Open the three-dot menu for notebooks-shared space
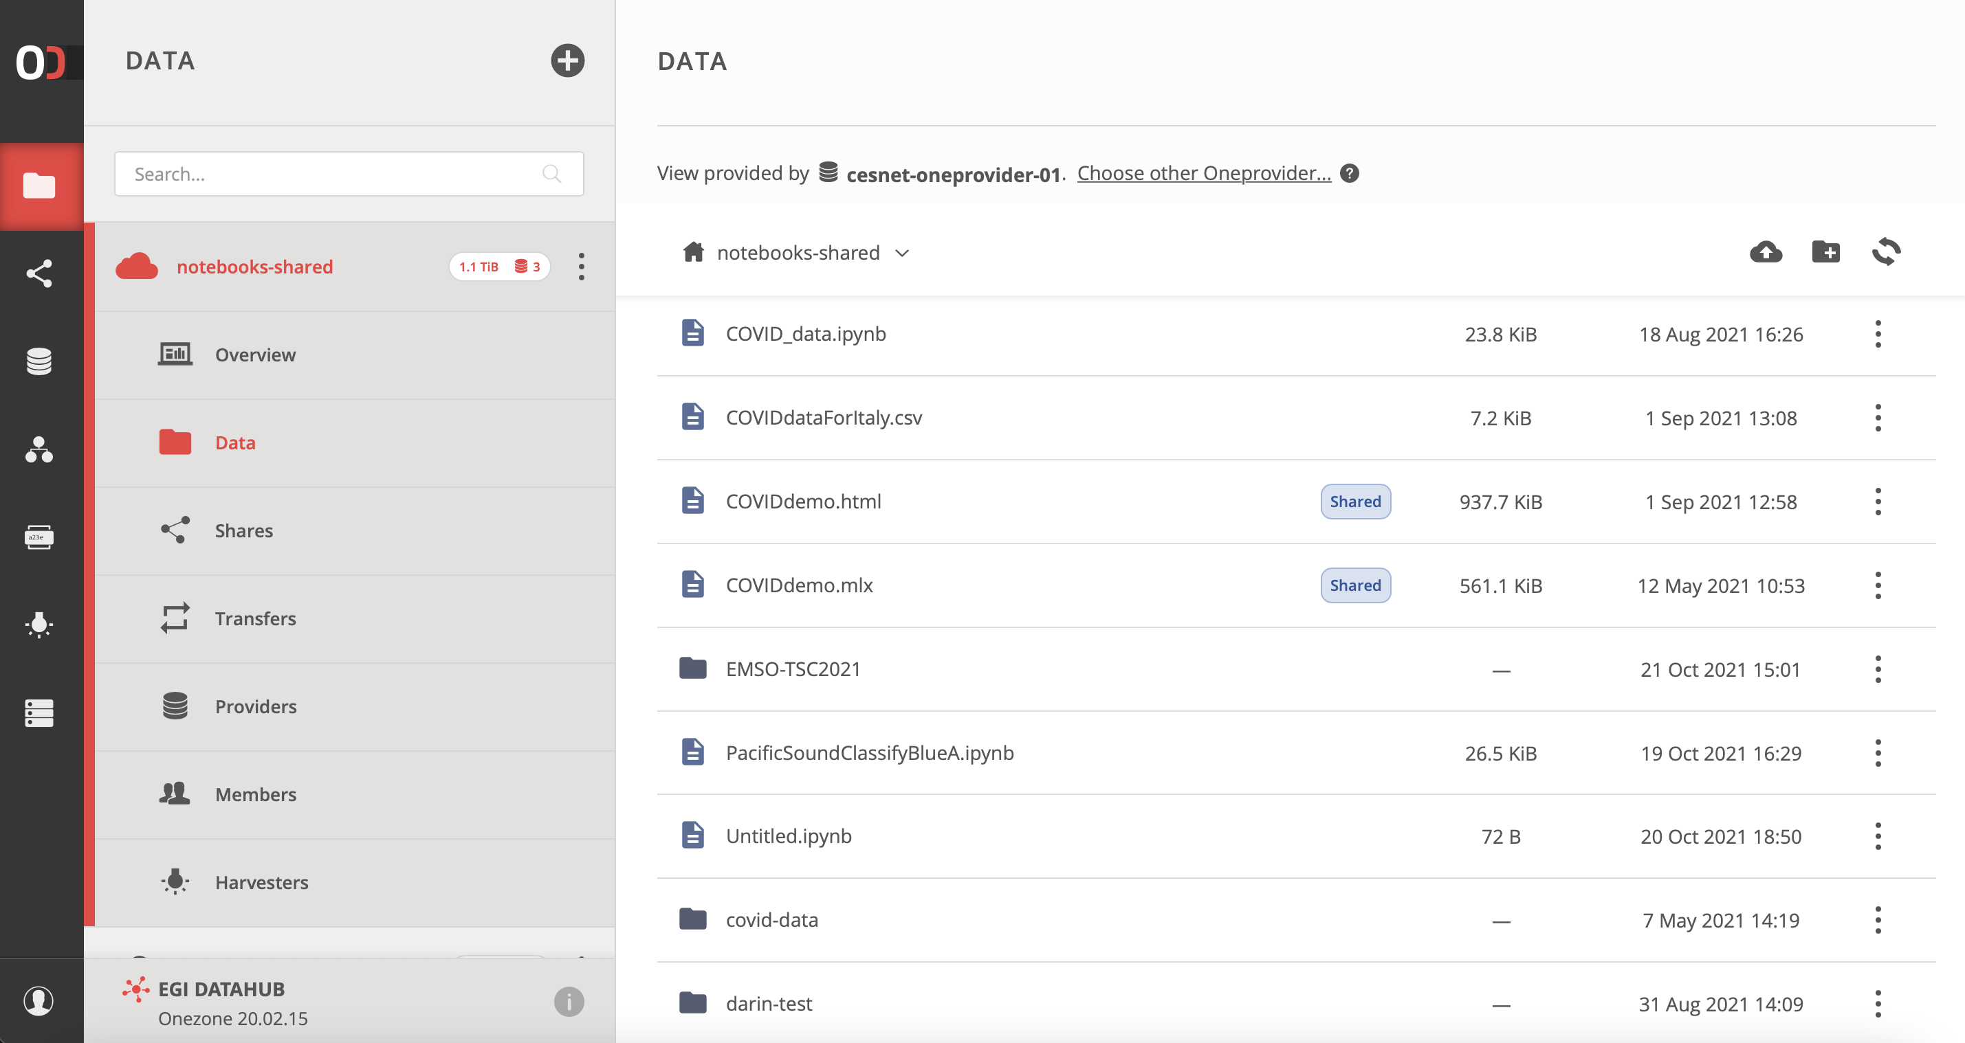The height and width of the screenshot is (1043, 1965). pos(581,267)
